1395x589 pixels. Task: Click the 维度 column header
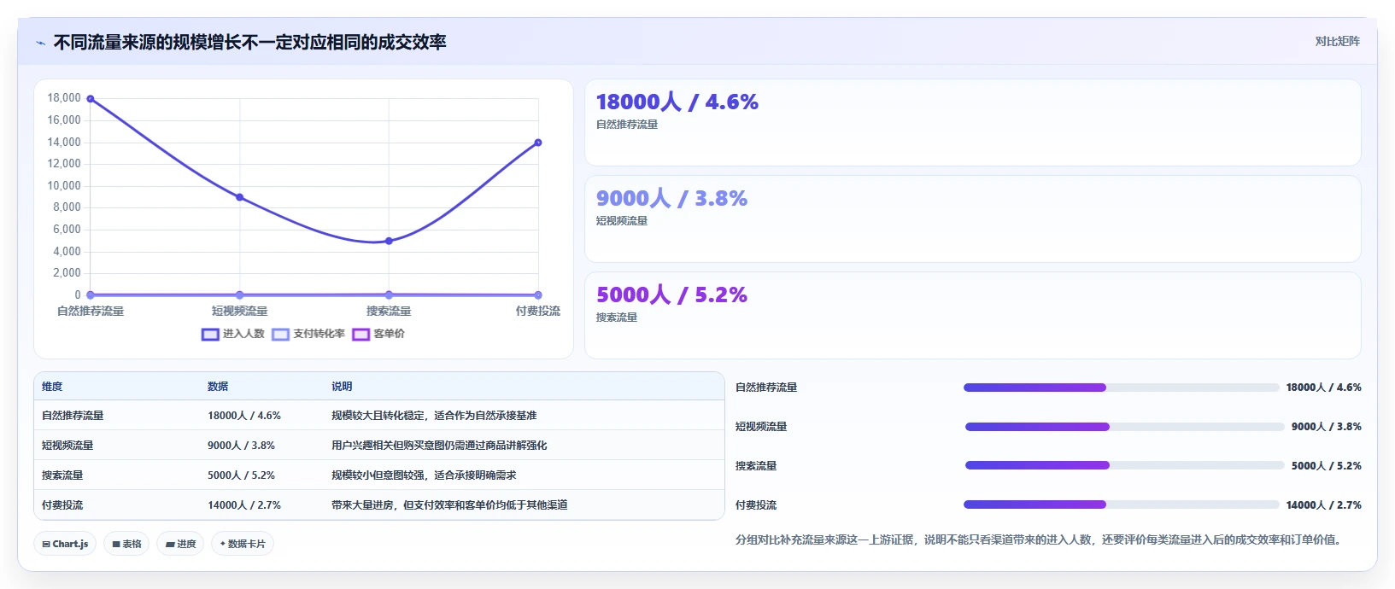tap(52, 387)
